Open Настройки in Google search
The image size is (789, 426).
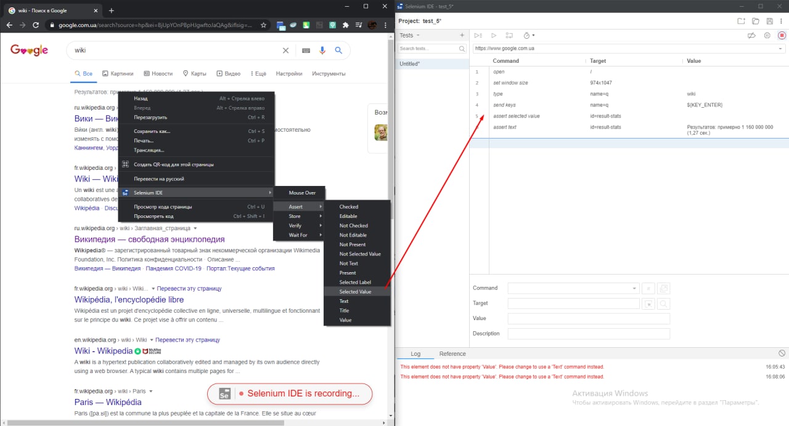(289, 73)
